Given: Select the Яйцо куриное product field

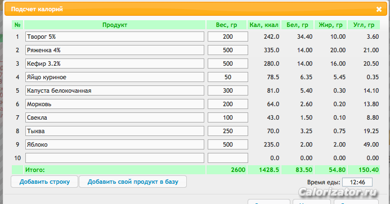Looking at the screenshot, I should click(115, 77).
